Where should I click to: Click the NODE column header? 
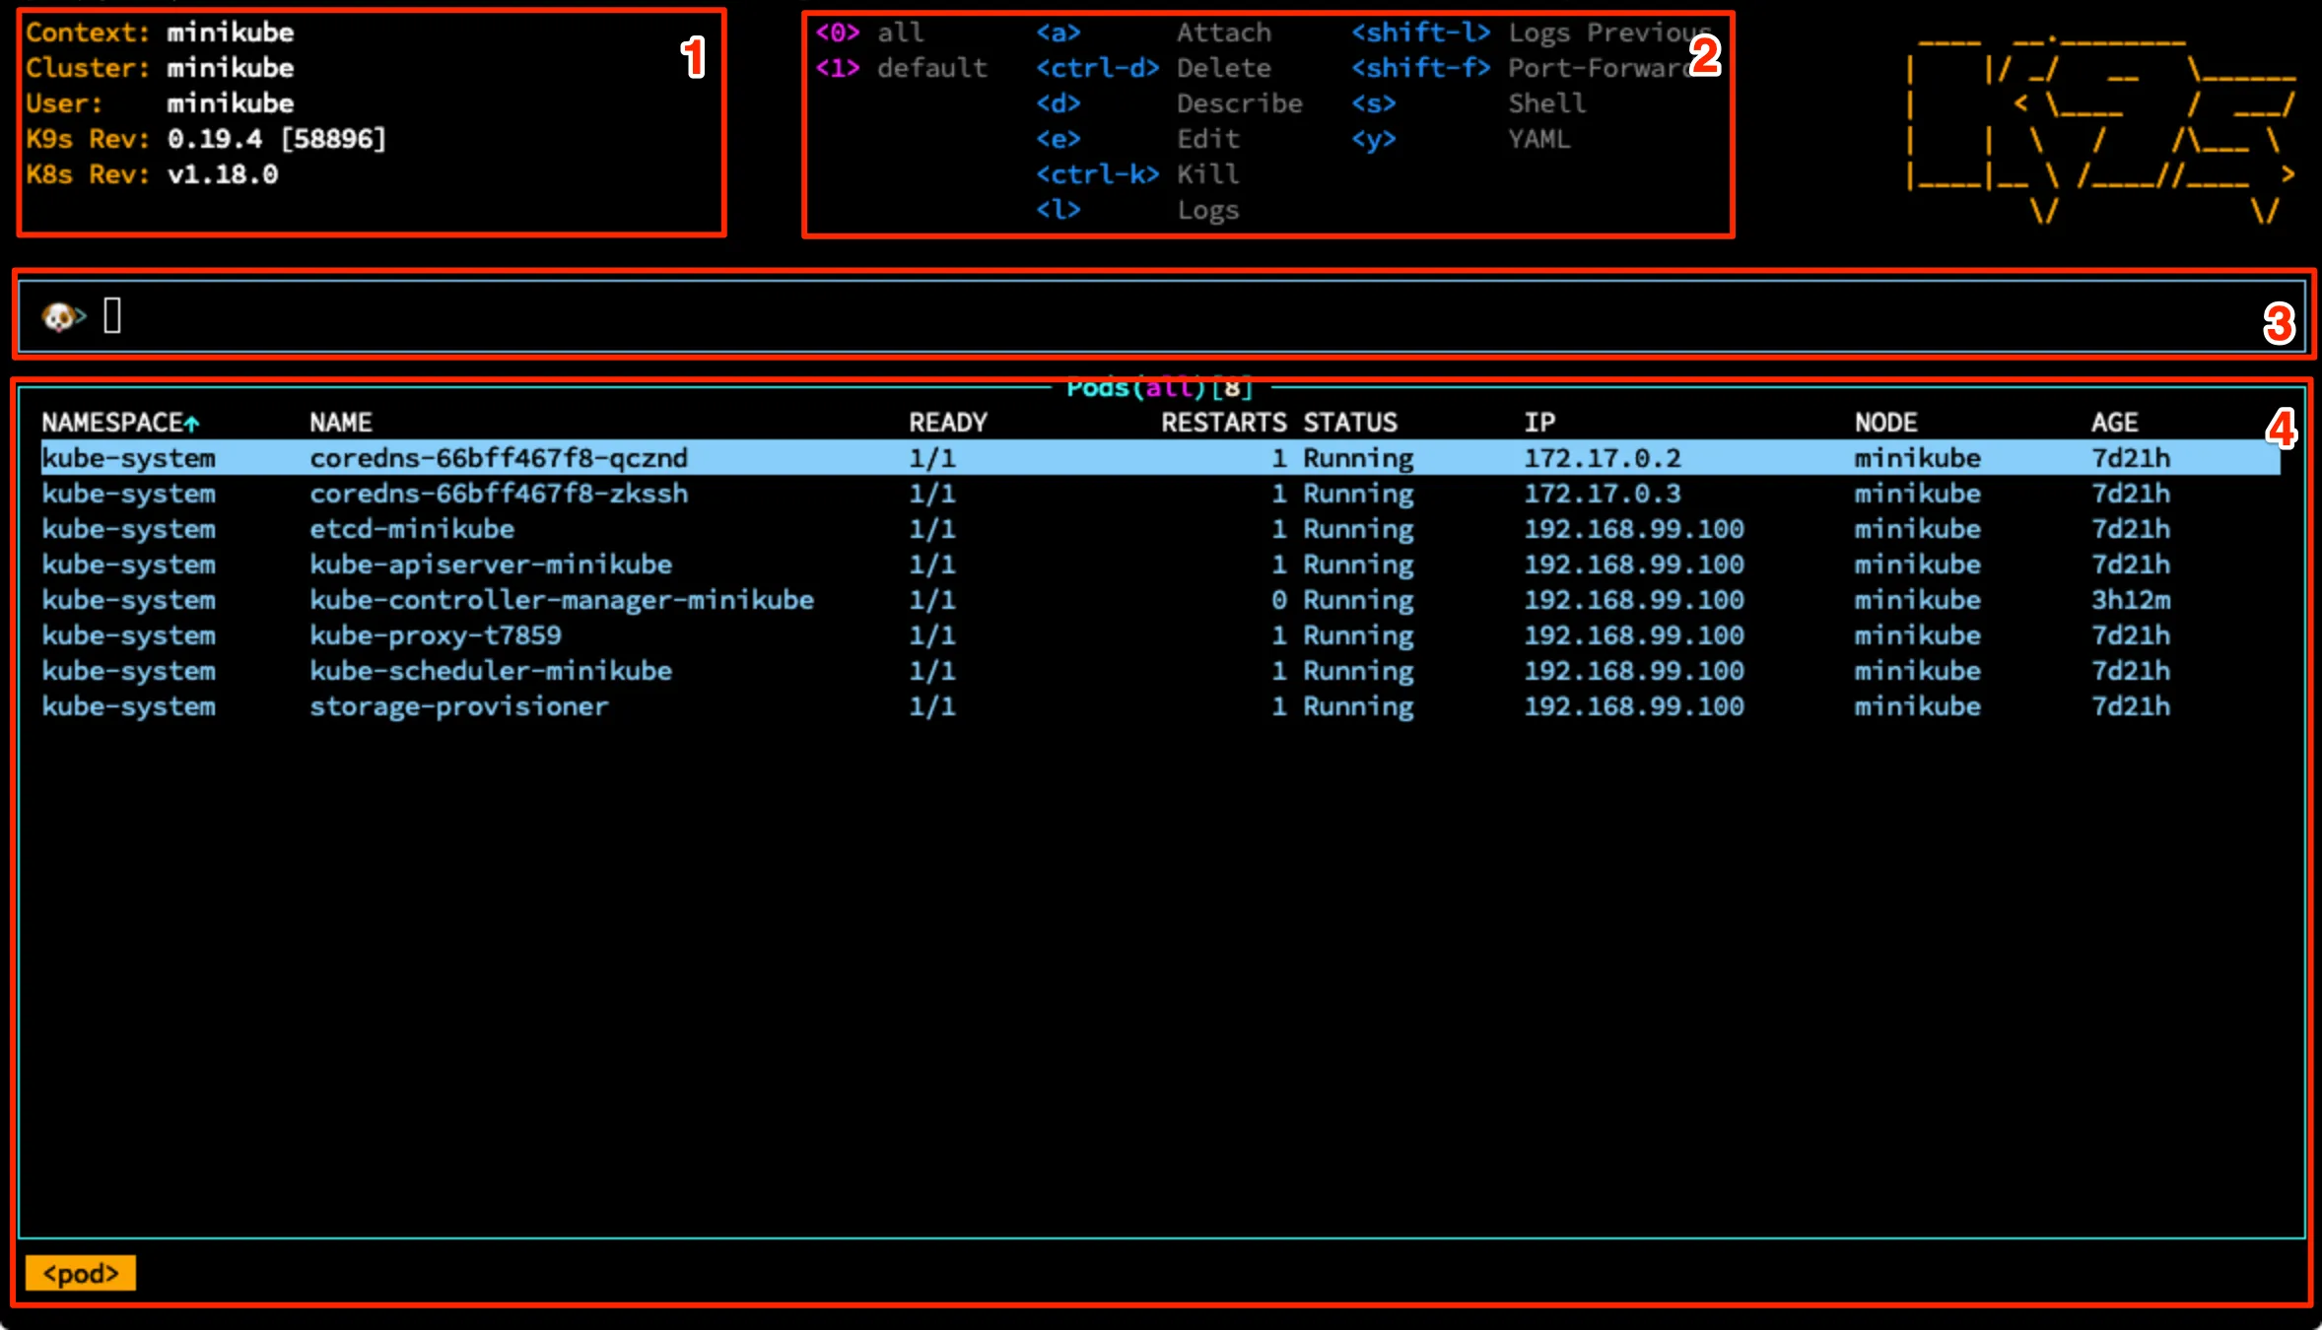click(1886, 423)
